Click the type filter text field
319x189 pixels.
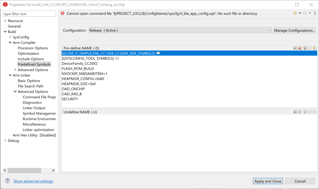[29, 14]
